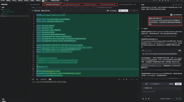
Task: Switch to 终端 terminal panel tab
Action: (x=50, y=79)
